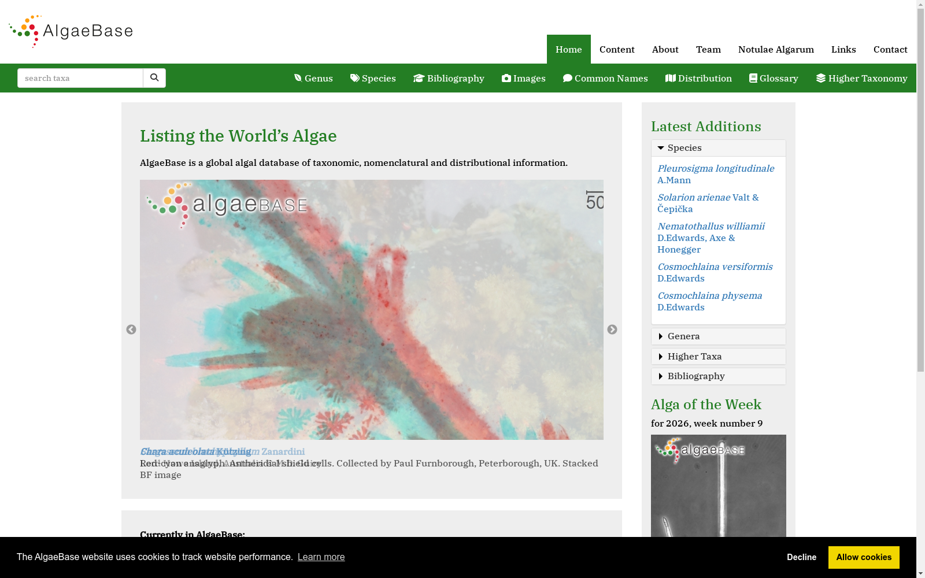Click Allow cookies button
This screenshot has width=925, height=578.
coord(864,557)
